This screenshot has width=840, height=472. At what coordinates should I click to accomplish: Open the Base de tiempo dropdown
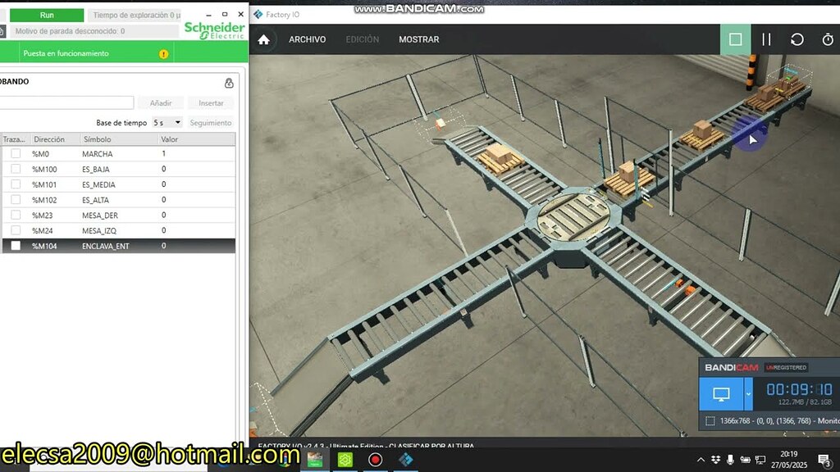(x=168, y=121)
